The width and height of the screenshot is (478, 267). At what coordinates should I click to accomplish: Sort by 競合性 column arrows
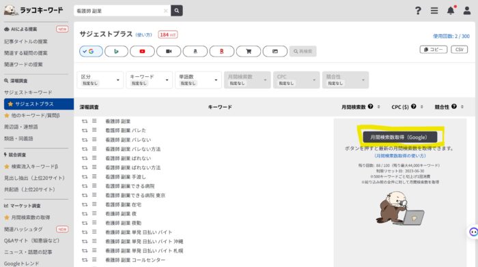point(462,107)
